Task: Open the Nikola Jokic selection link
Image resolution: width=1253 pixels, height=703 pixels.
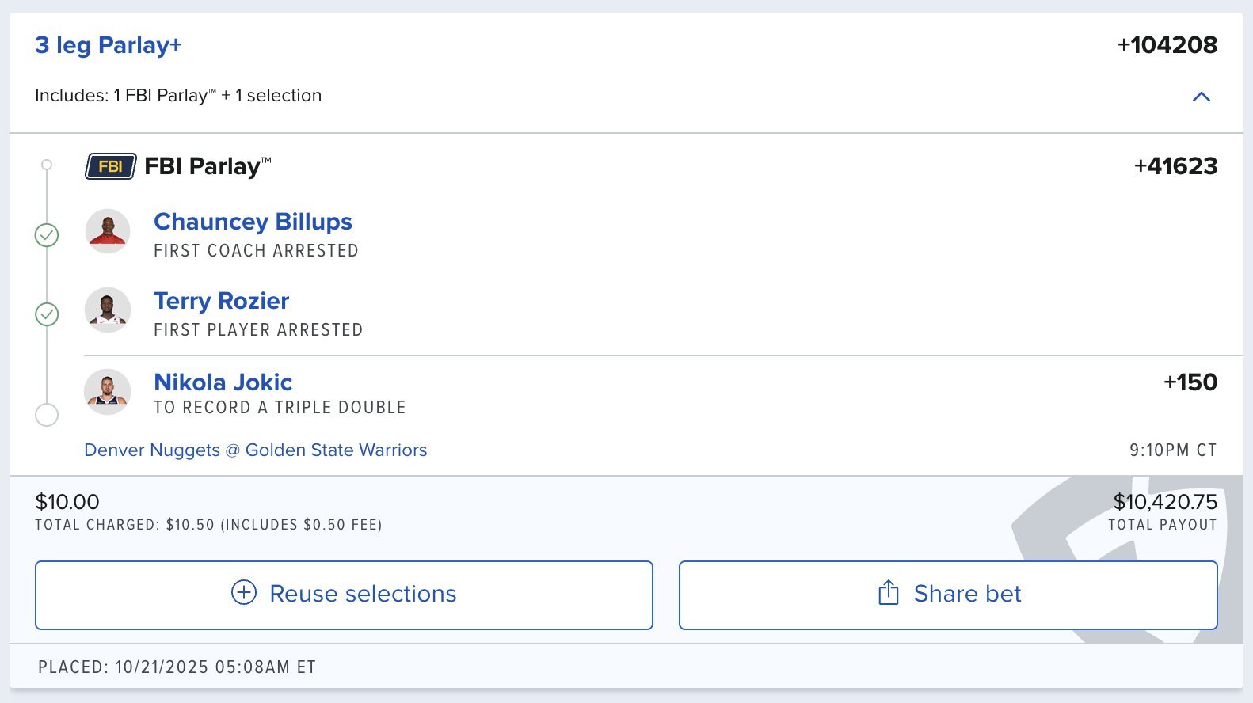Action: point(223,382)
